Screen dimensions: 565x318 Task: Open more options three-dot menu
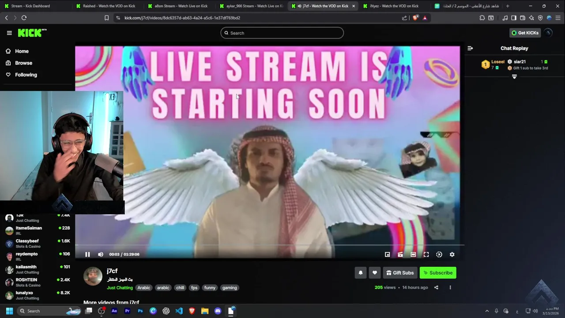pyautogui.click(x=450, y=288)
